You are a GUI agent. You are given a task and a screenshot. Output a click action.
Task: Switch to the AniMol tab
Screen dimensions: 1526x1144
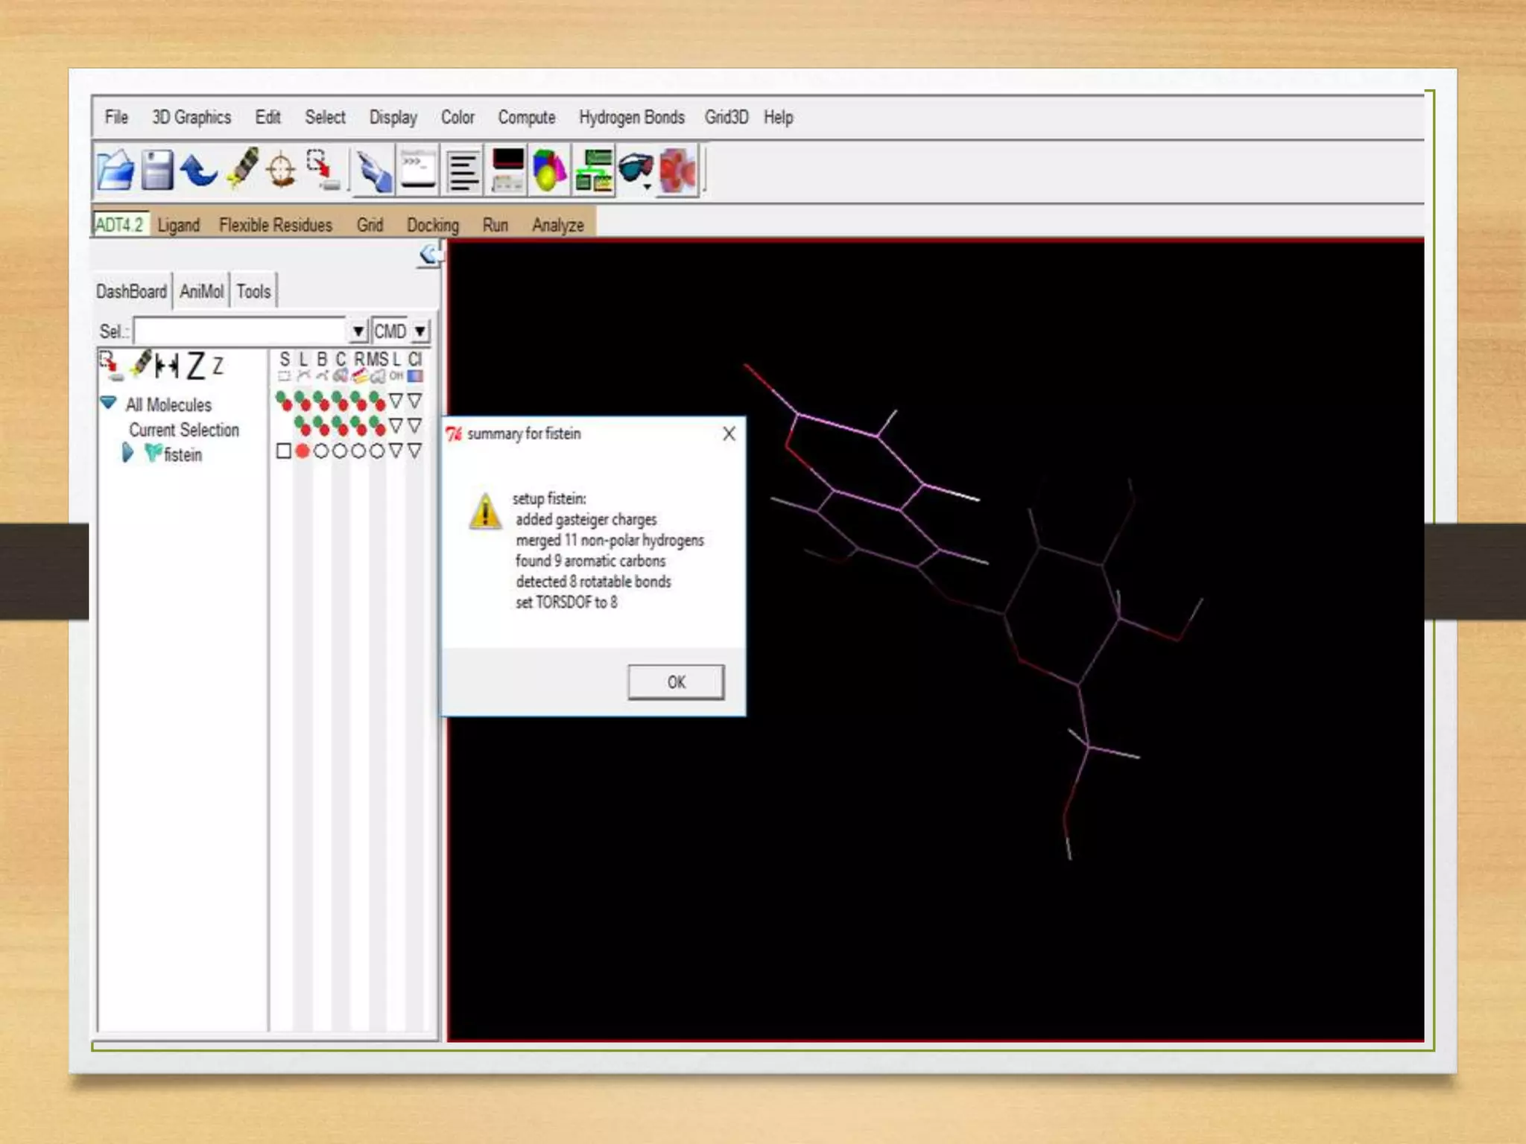(201, 291)
